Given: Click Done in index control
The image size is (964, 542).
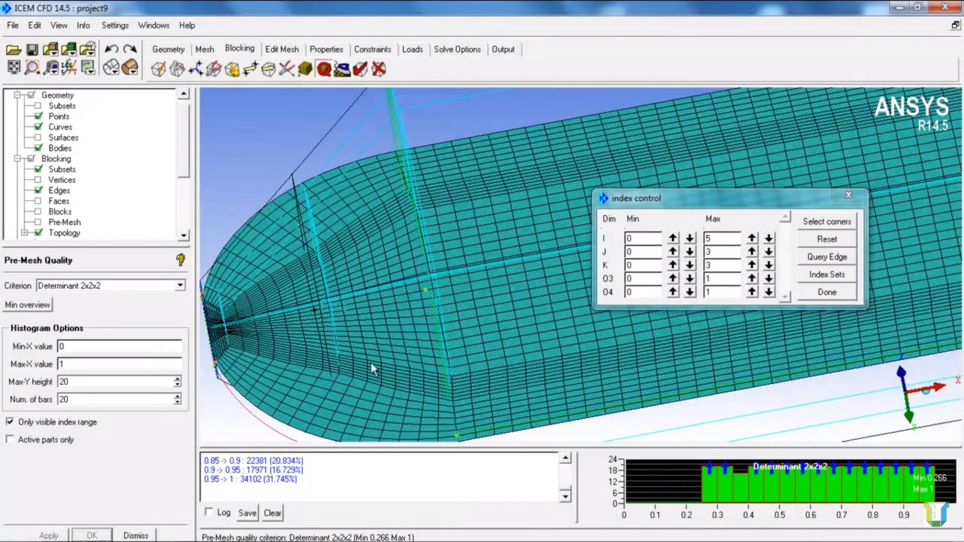Looking at the screenshot, I should click(x=827, y=292).
